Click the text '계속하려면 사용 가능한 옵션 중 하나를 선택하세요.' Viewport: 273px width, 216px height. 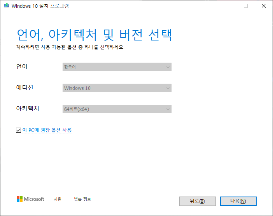tap(70, 47)
